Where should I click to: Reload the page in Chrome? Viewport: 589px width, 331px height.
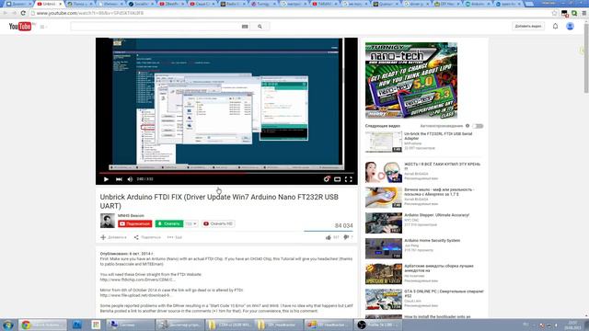pos(23,13)
